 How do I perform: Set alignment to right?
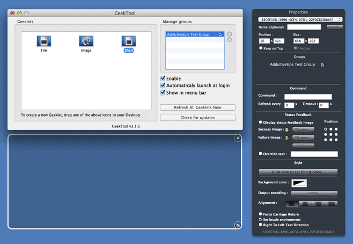[x=318, y=204]
